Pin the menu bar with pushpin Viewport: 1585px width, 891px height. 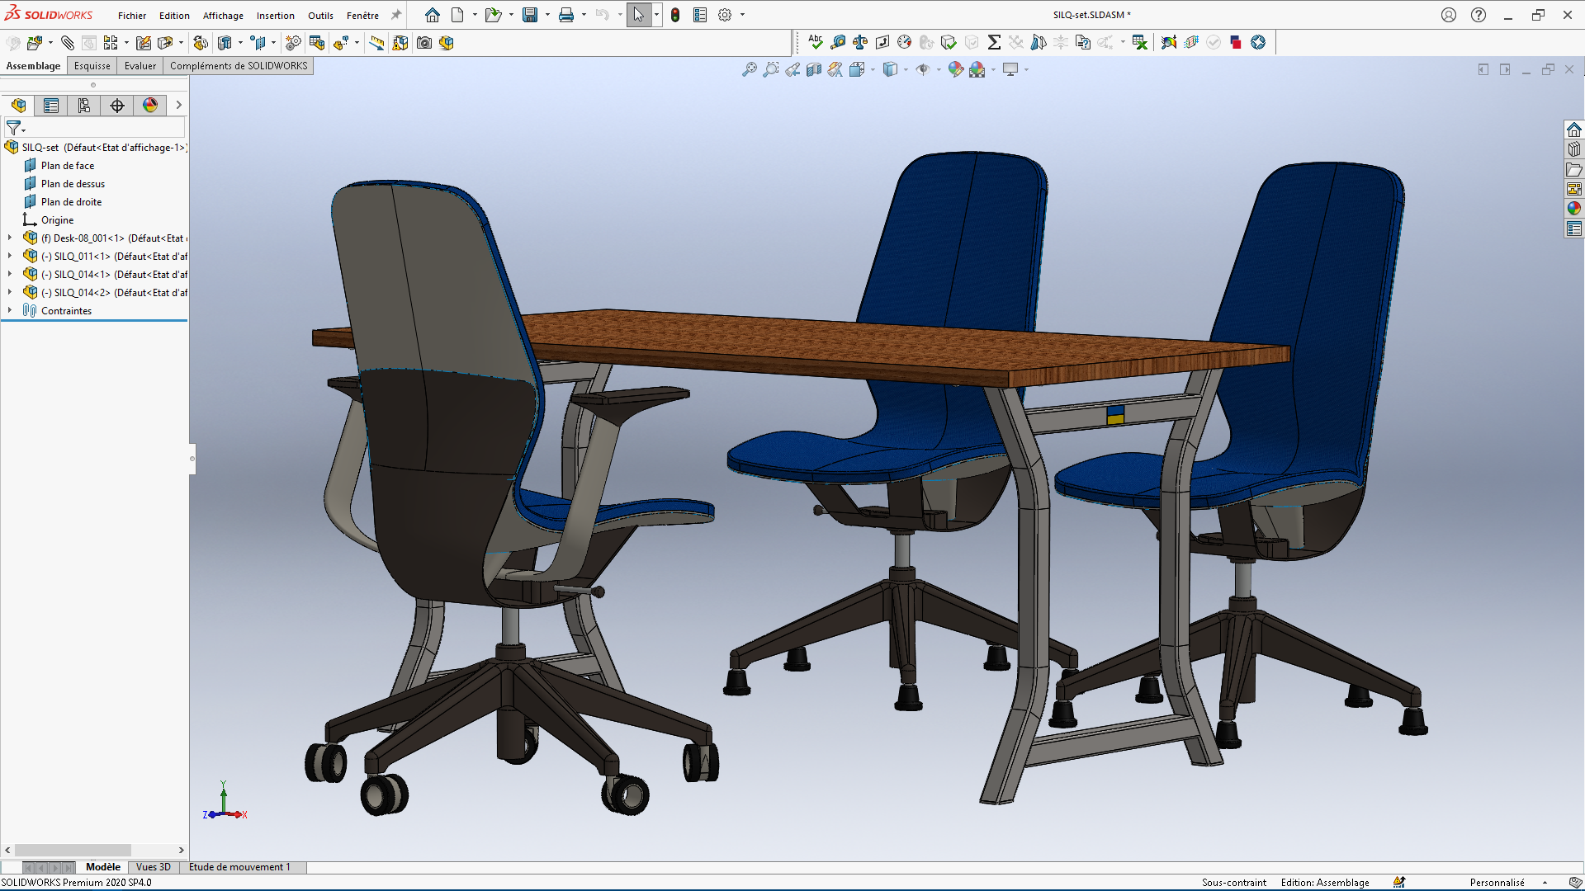point(396,15)
